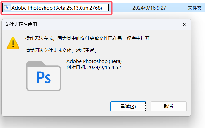Image resolution: width=205 pixels, height=128 pixels.
Task: Click the 文件夹 type column cell
Action: [195, 8]
